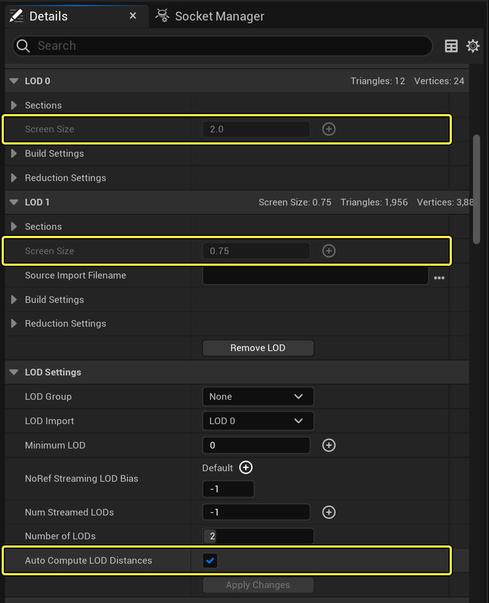Collapse the LOD Settings section

(14, 372)
